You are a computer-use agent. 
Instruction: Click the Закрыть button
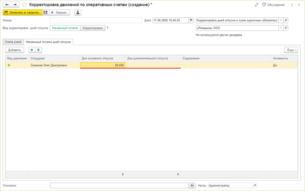[x=59, y=13]
